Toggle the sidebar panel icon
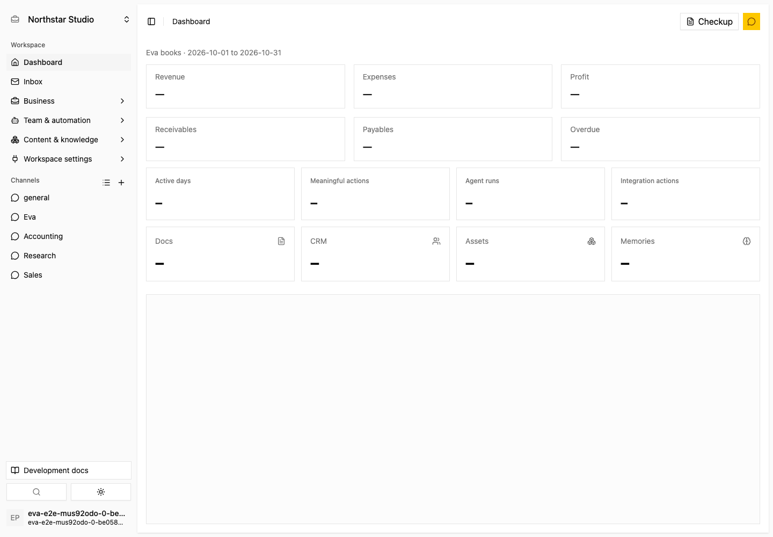The height and width of the screenshot is (537, 773). click(151, 21)
